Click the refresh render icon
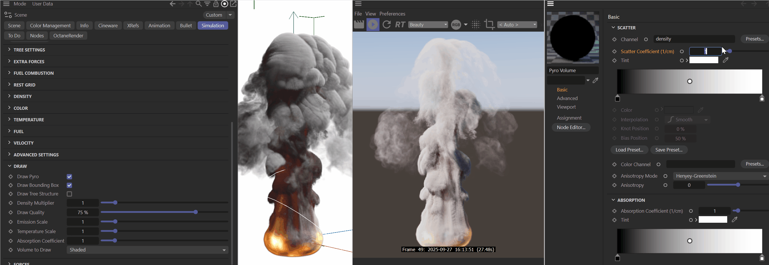Viewport: 769px width, 265px height. click(387, 25)
